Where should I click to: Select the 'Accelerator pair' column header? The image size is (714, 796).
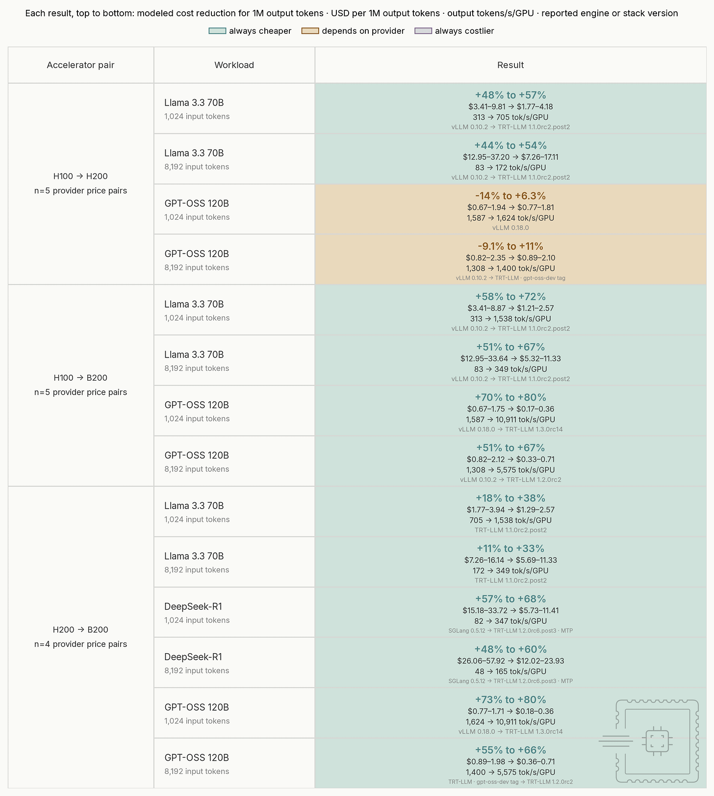[81, 65]
